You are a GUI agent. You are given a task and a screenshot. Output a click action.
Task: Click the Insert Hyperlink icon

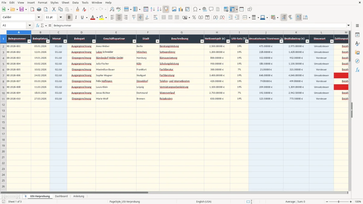pos(204,9)
